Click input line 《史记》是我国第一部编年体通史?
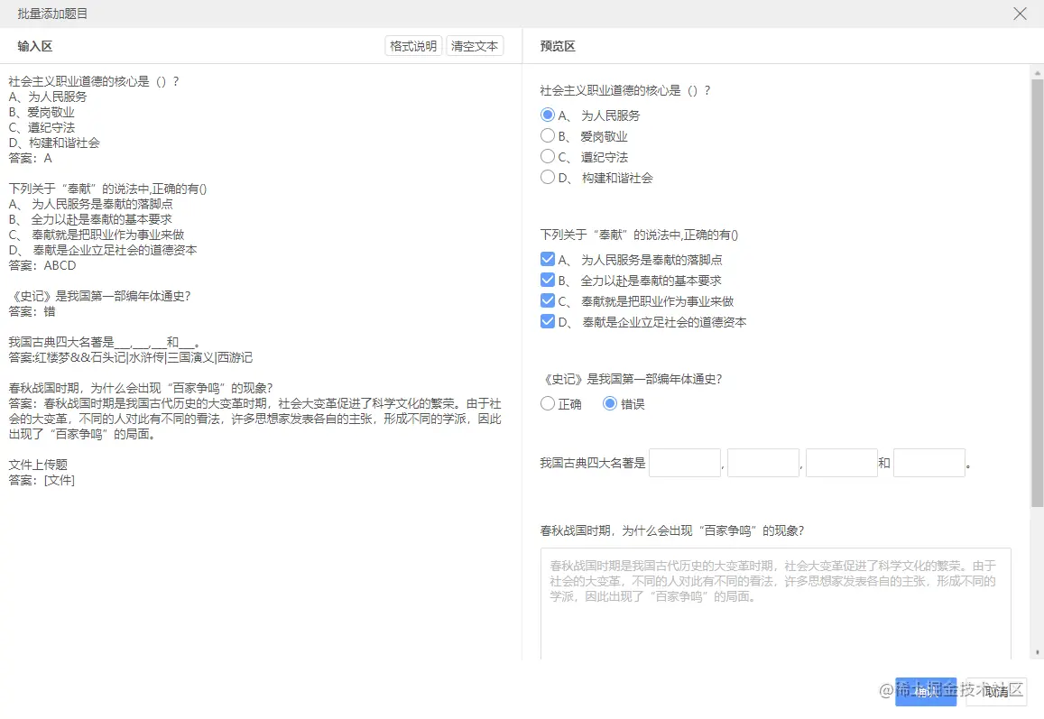 (x=100, y=296)
